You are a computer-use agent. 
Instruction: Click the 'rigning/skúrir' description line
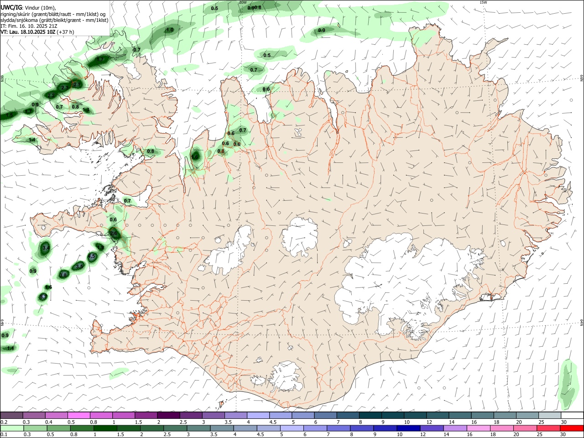pyautogui.click(x=53, y=14)
